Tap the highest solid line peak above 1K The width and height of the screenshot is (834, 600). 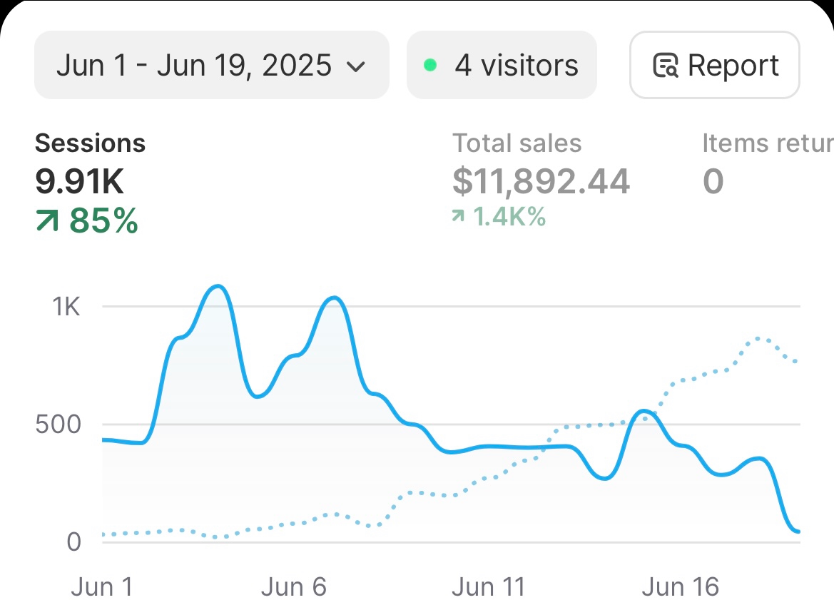point(217,287)
